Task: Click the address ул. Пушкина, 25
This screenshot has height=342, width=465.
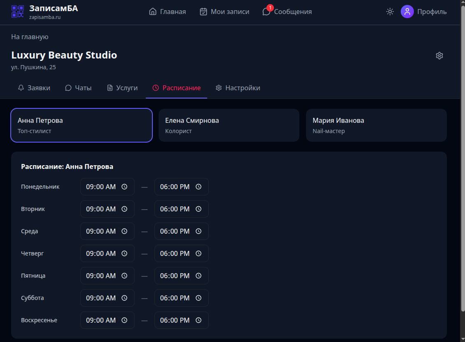Action: click(x=33, y=67)
